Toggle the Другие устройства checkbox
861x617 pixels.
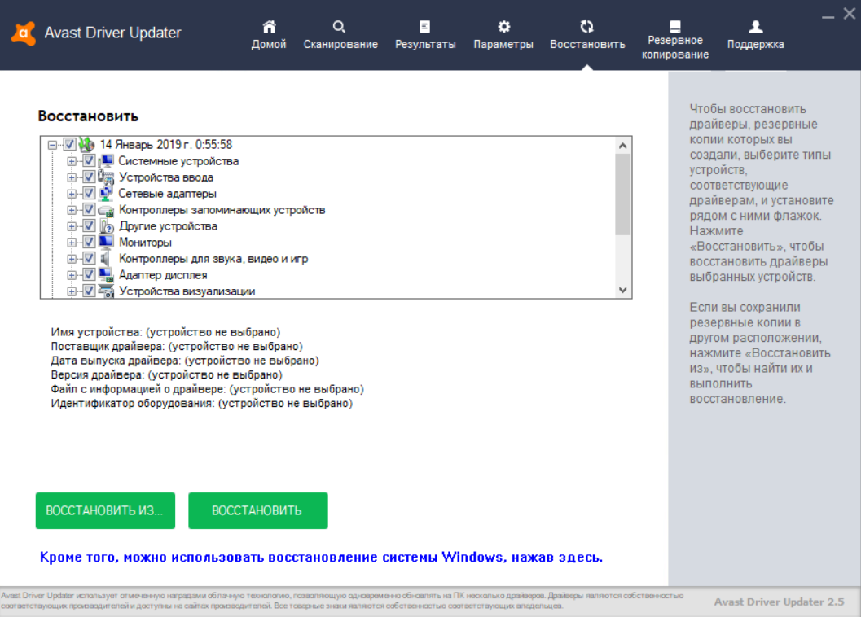89,226
